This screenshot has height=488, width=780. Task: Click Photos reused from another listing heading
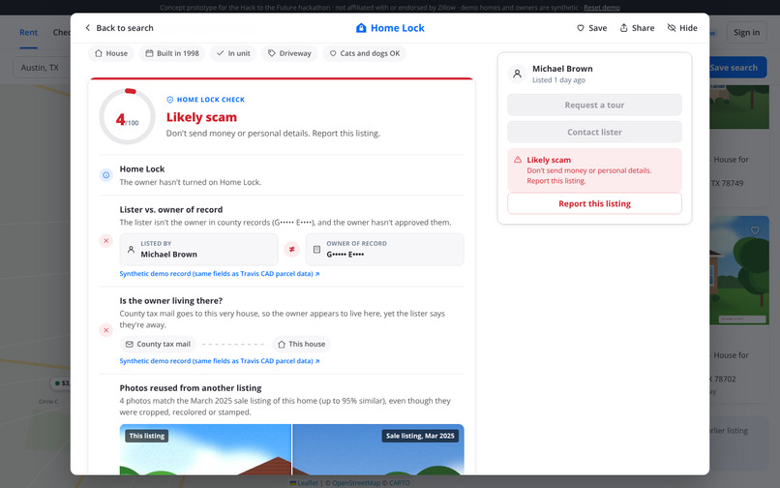pyautogui.click(x=191, y=388)
